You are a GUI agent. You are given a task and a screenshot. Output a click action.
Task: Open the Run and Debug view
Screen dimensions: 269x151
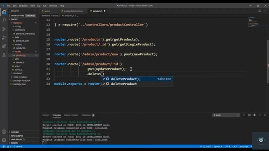(4, 37)
